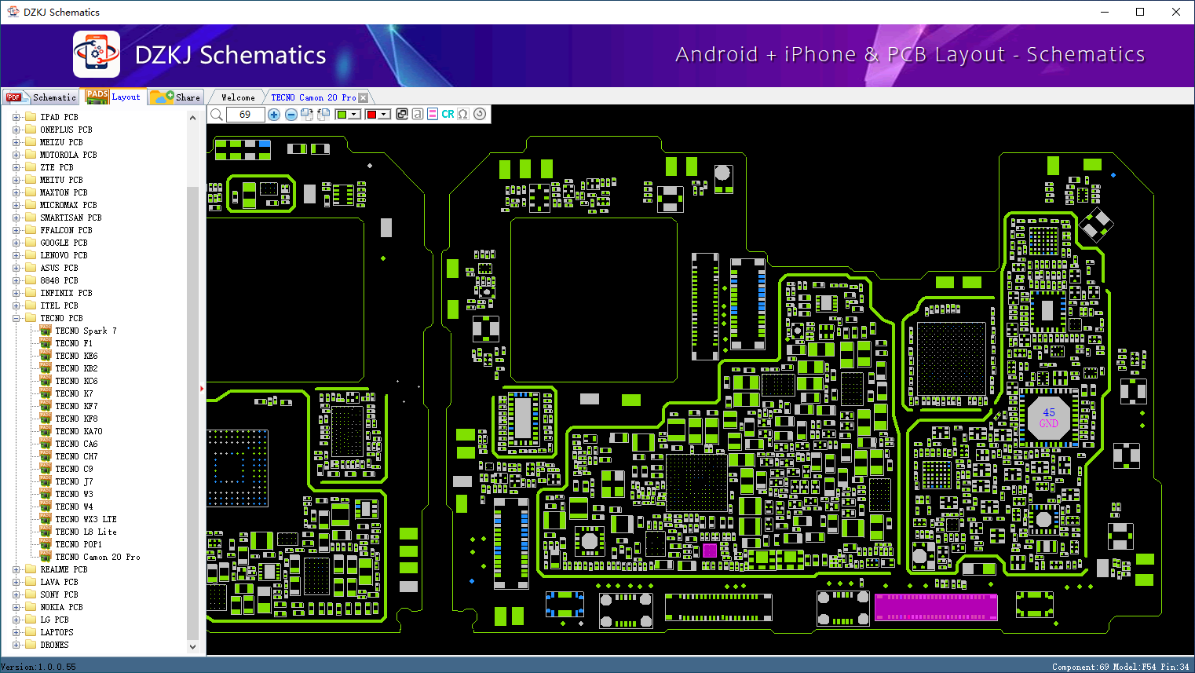Image resolution: width=1195 pixels, height=673 pixels.
Task: Click the tree scrollbar down arrow
Action: point(193,646)
